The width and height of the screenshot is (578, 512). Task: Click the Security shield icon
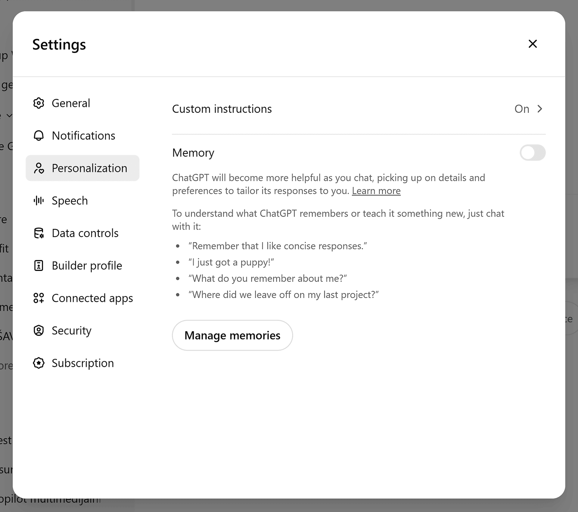point(39,330)
